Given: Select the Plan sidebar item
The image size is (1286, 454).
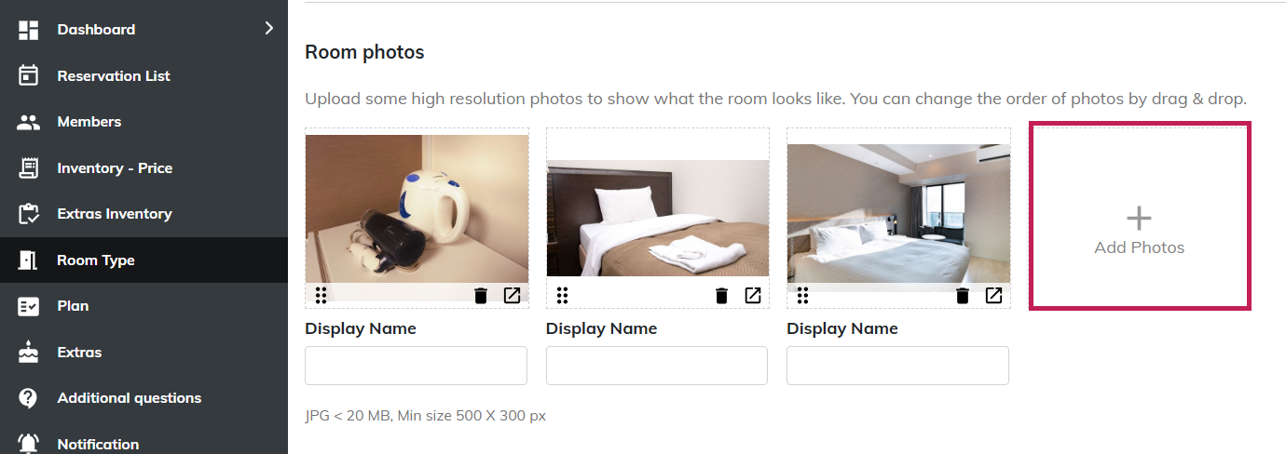Looking at the screenshot, I should 73,306.
